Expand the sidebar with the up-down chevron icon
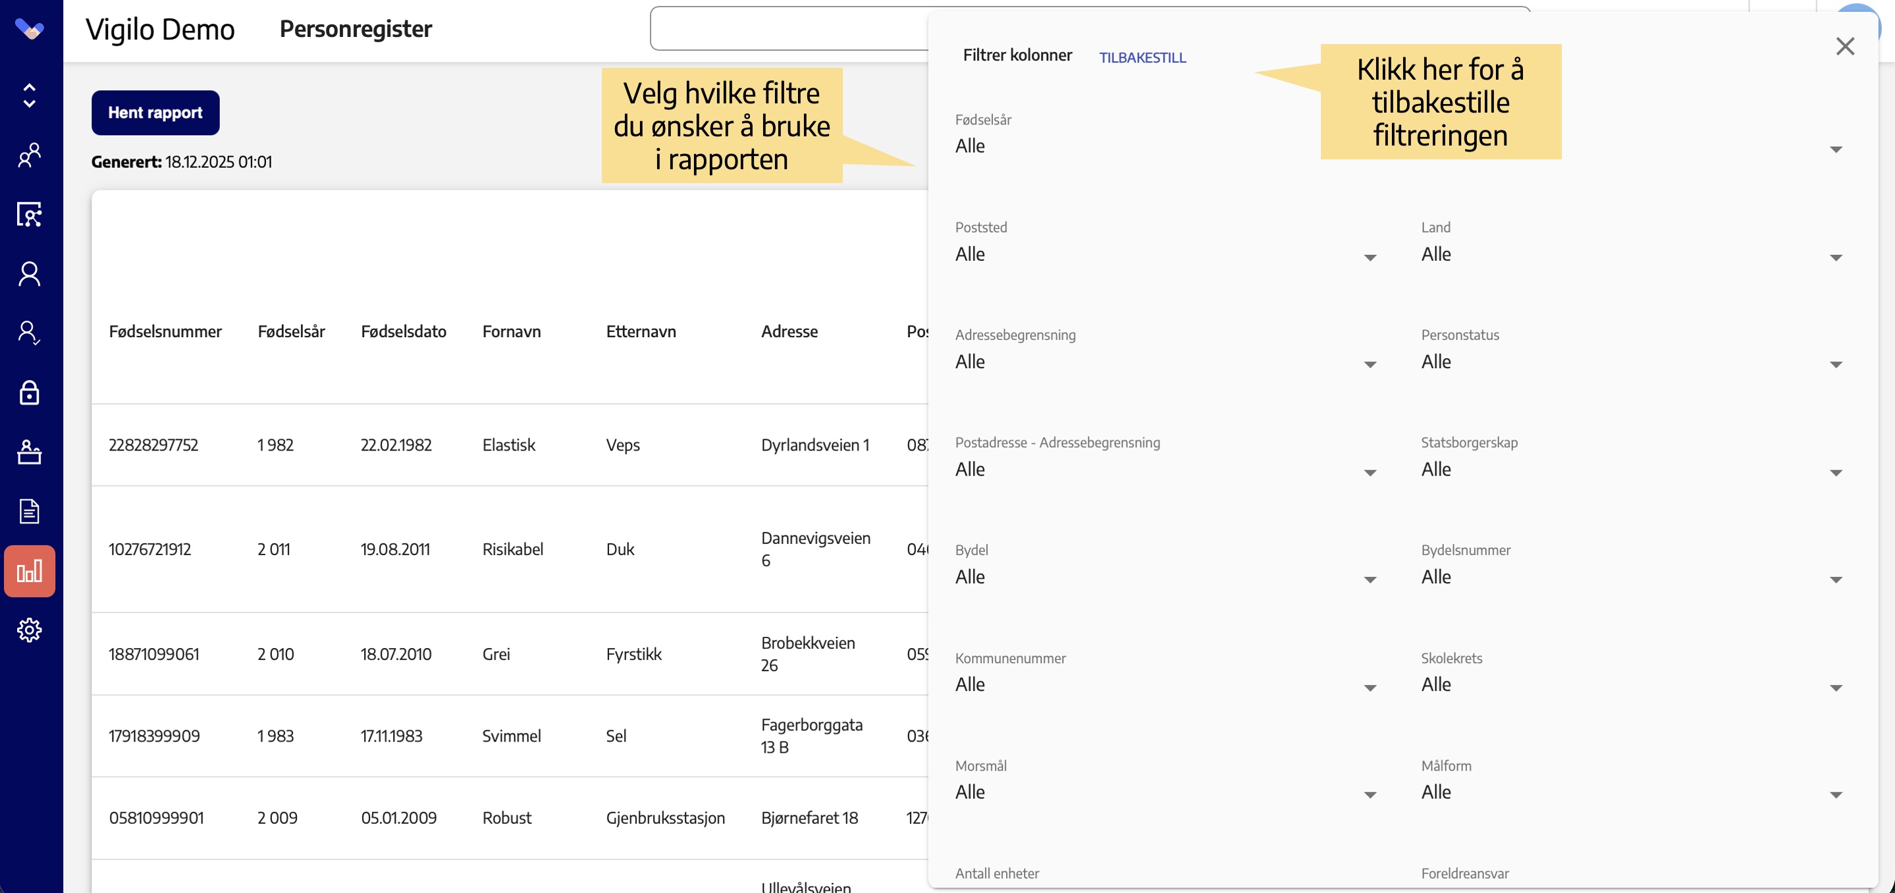1895x893 pixels. [30, 95]
